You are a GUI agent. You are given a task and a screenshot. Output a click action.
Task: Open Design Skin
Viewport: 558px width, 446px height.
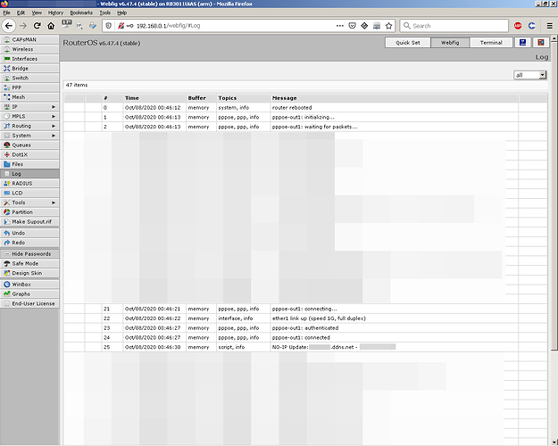click(x=29, y=273)
